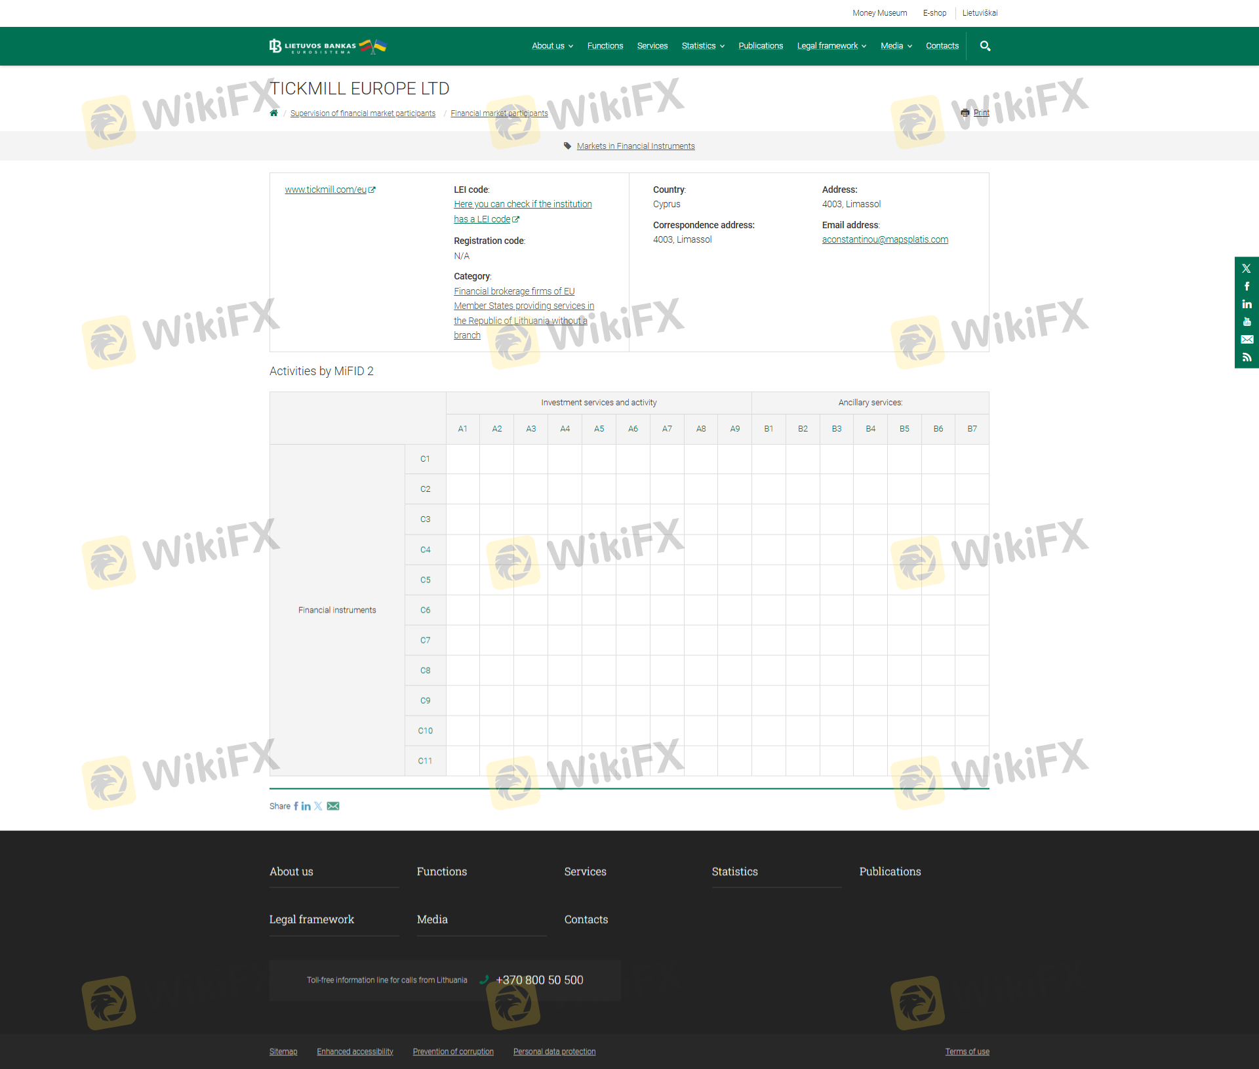Click the RSS feed icon in side panel
Viewport: 1259px width, 1069px height.
1247,357
